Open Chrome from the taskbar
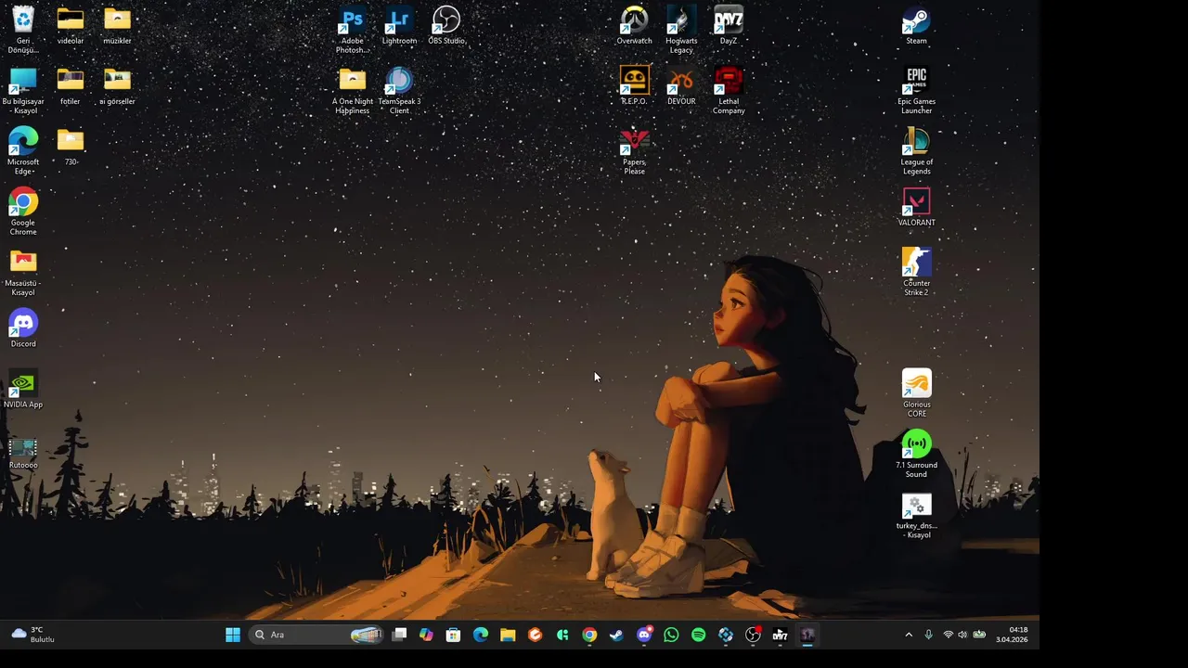Image resolution: width=1188 pixels, height=668 pixels. click(x=589, y=635)
